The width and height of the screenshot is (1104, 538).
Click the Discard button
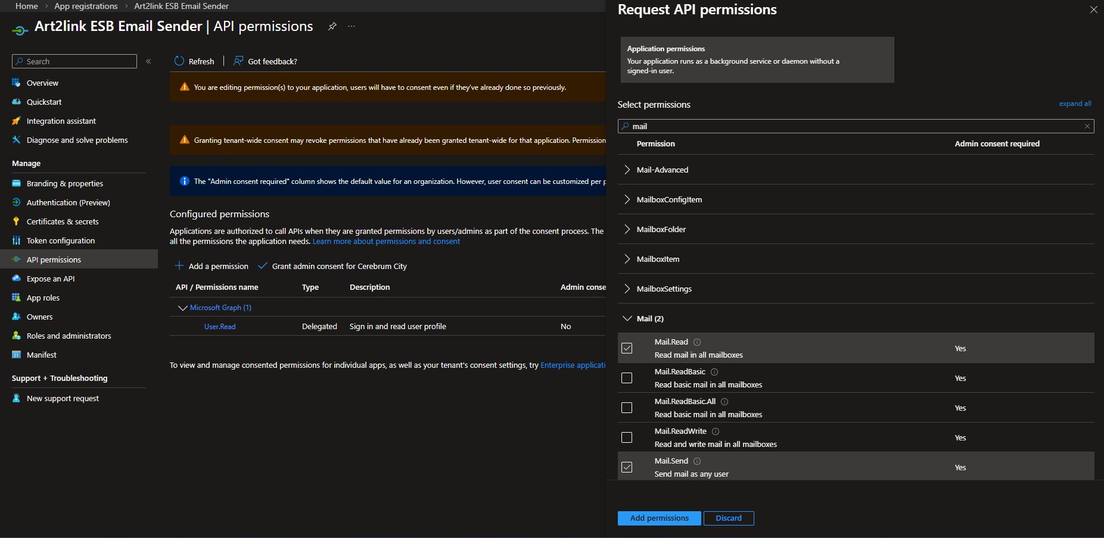(x=729, y=518)
